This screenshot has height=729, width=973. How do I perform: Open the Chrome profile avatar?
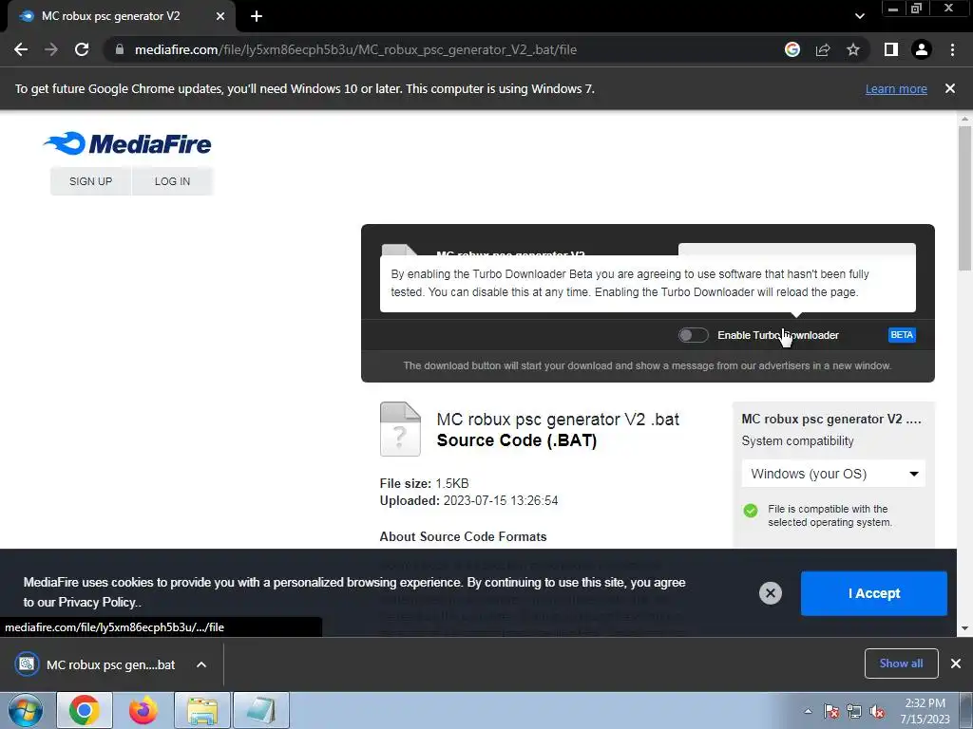922,49
